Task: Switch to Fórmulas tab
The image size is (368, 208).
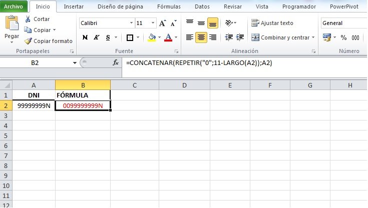Action: coord(169,6)
